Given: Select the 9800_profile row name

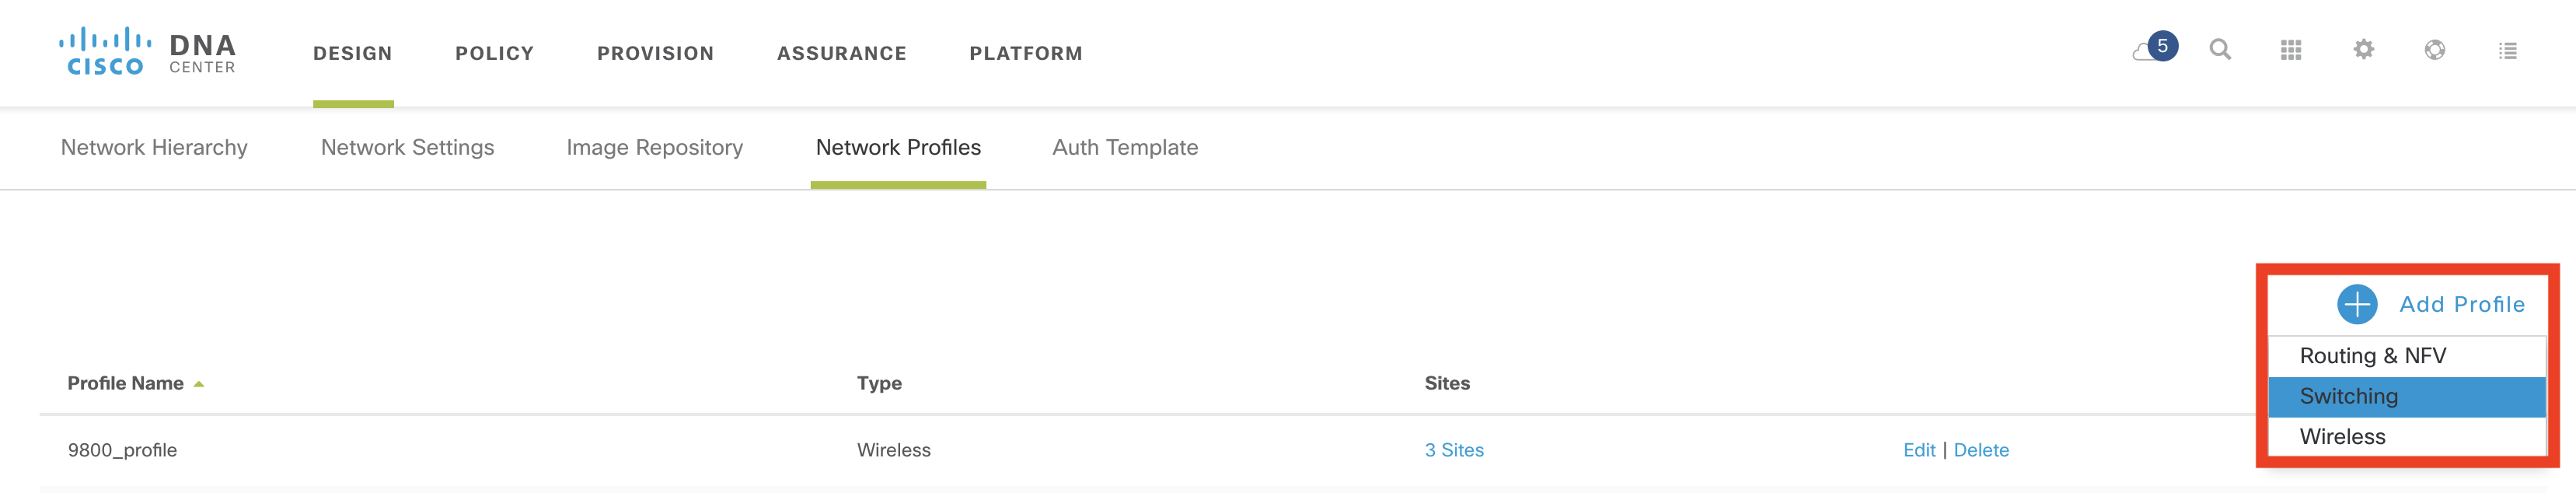Looking at the screenshot, I should (122, 450).
